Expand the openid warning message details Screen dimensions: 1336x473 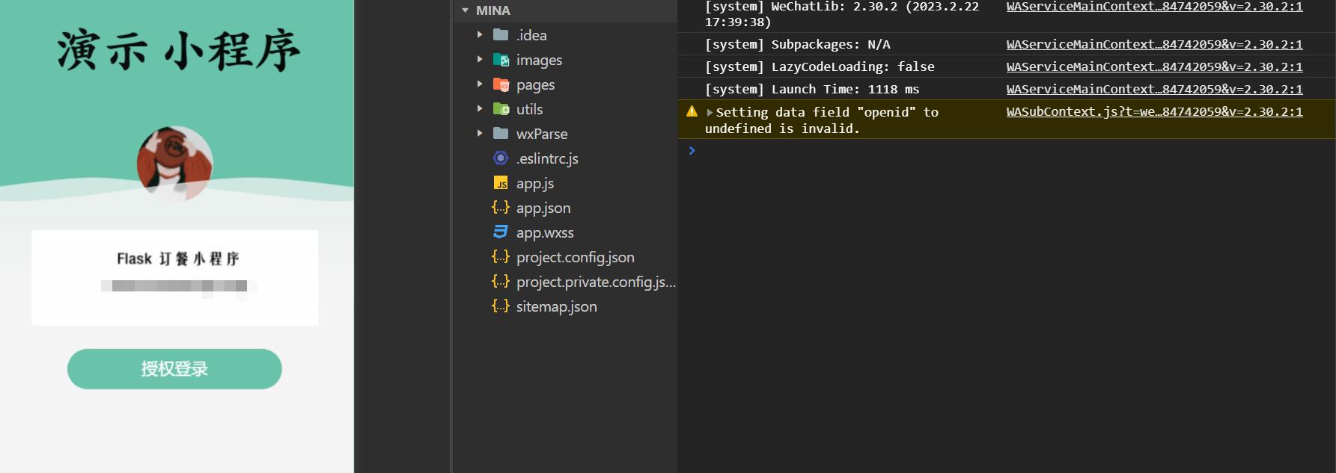(x=710, y=113)
